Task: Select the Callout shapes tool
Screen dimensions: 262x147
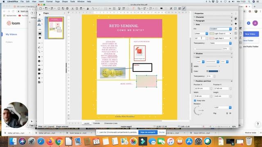Action: 39,73
